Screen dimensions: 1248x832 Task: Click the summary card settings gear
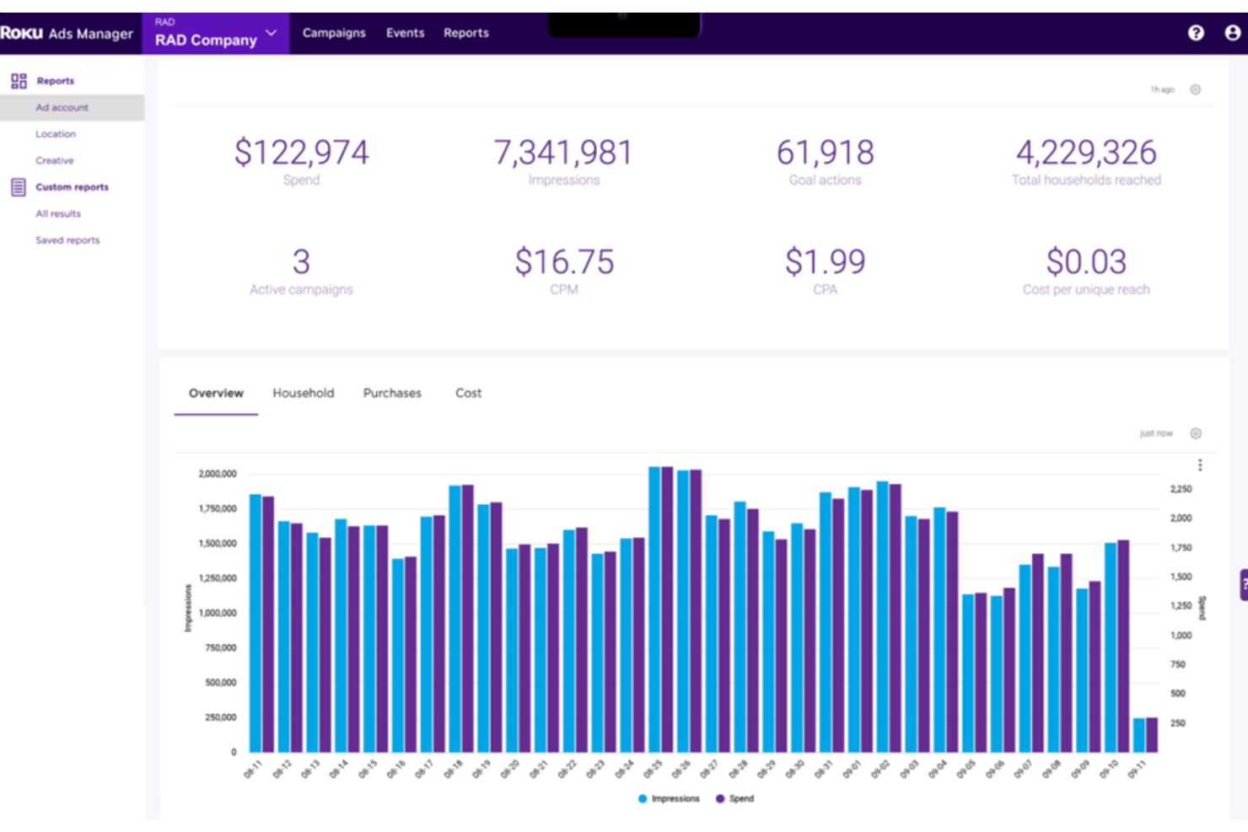[1196, 89]
